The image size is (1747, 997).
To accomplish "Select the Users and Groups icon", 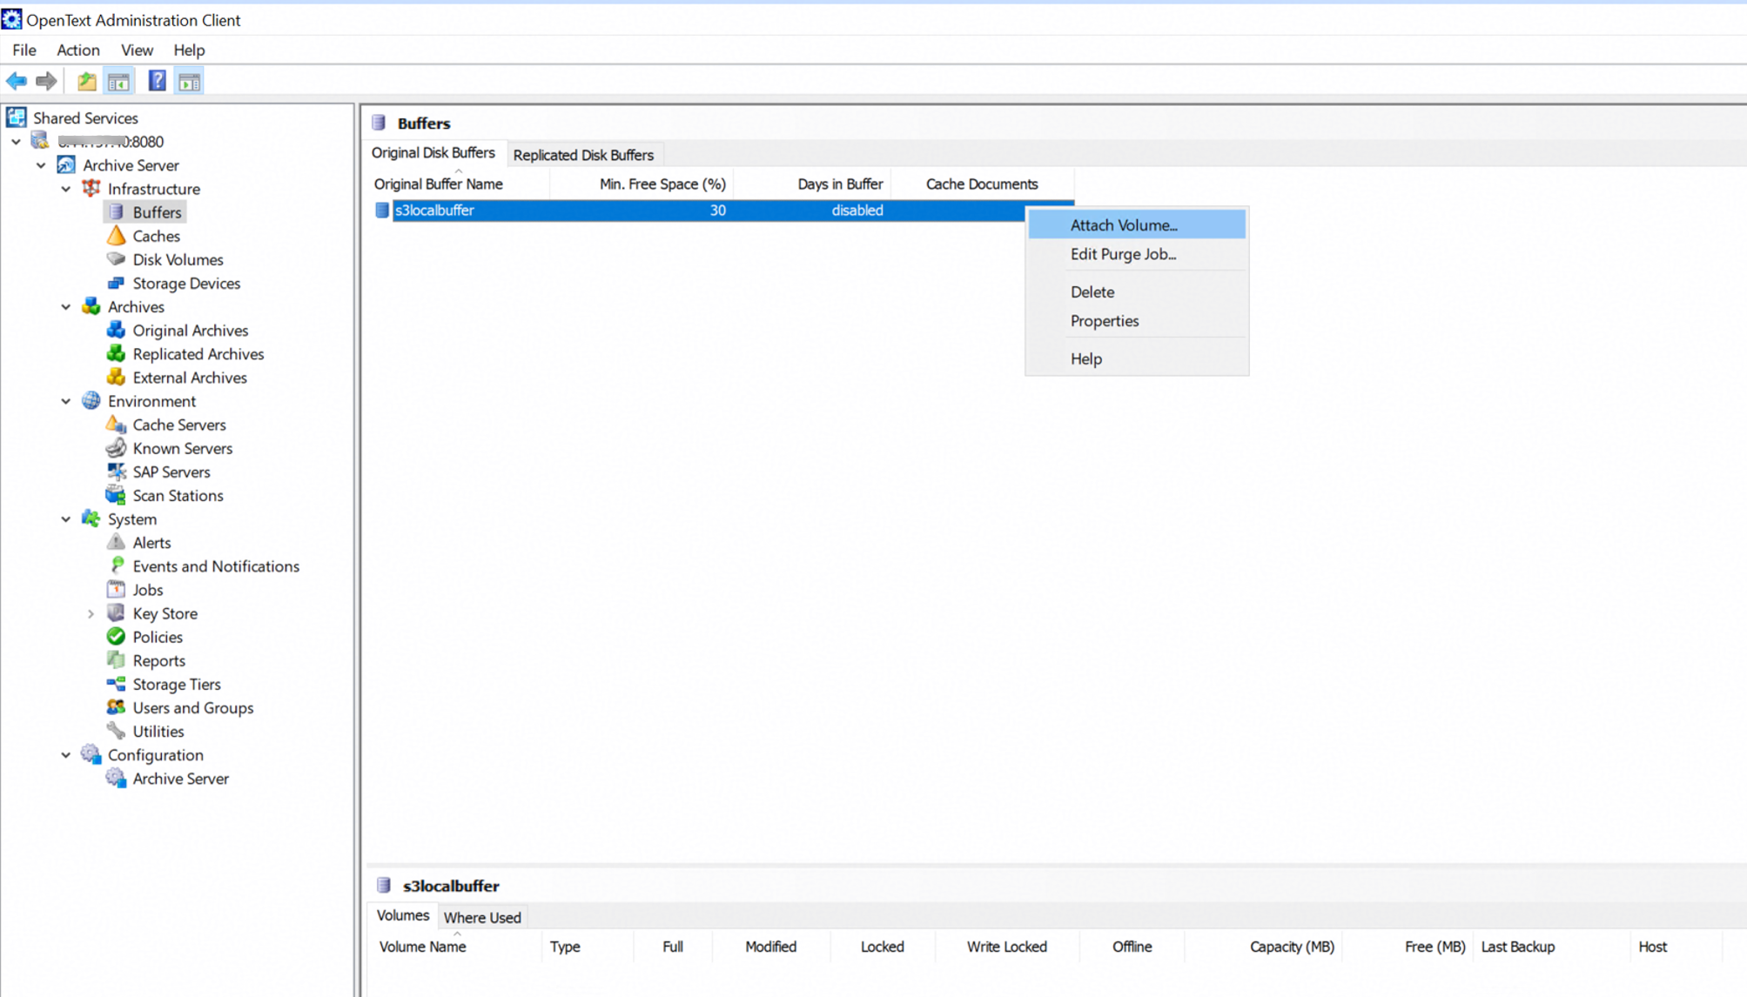I will [x=116, y=707].
